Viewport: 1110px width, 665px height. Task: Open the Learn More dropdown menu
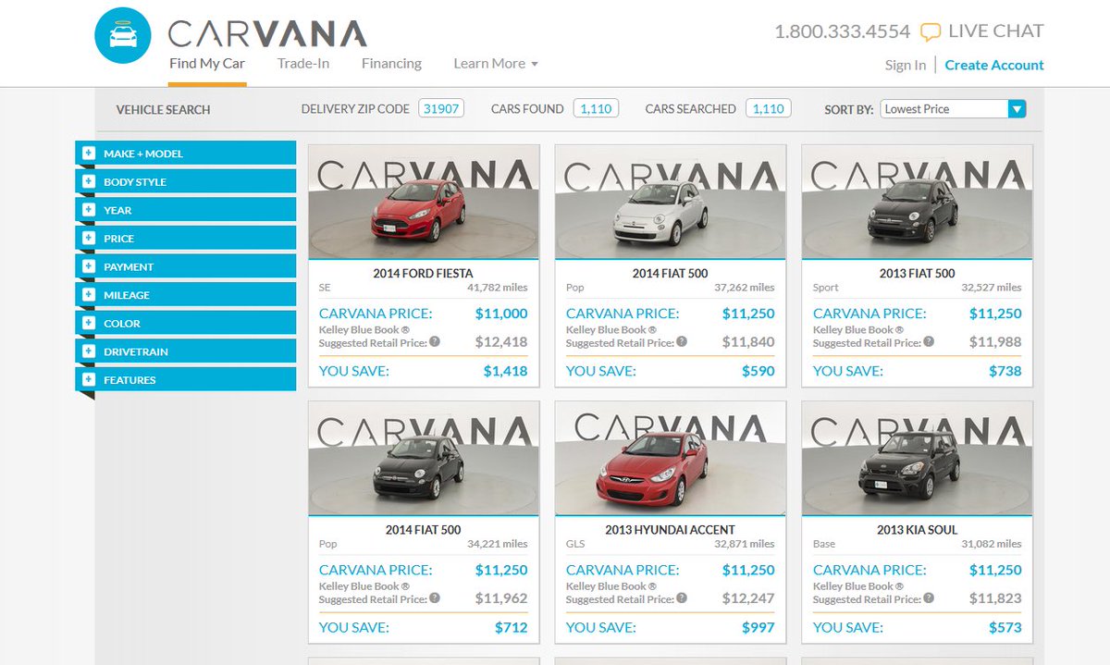(496, 64)
